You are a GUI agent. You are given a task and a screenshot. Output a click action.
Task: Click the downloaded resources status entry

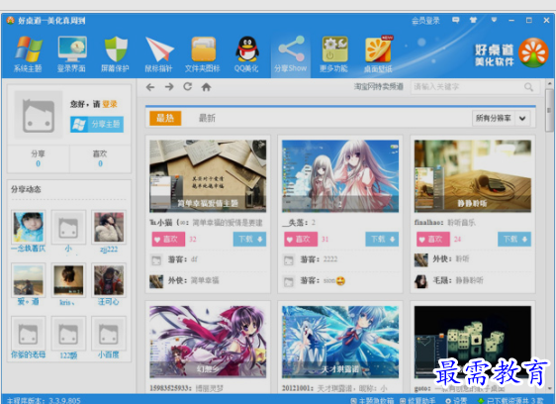510,400
